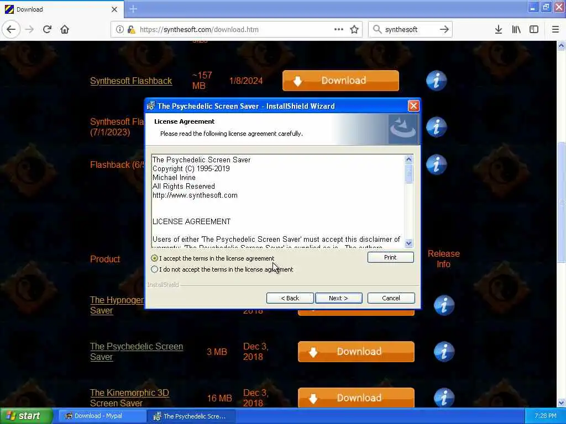This screenshot has height=424, width=566.
Task: Click the Back button in wizard
Action: point(290,298)
